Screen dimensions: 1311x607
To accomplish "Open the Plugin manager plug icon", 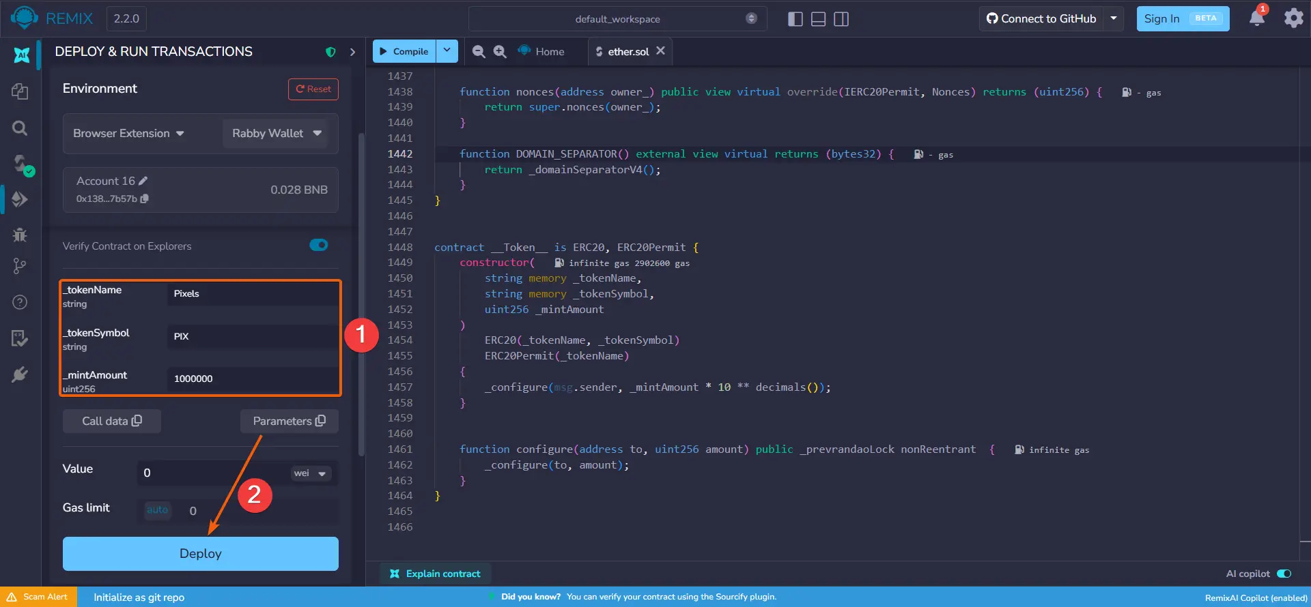I will 20,374.
